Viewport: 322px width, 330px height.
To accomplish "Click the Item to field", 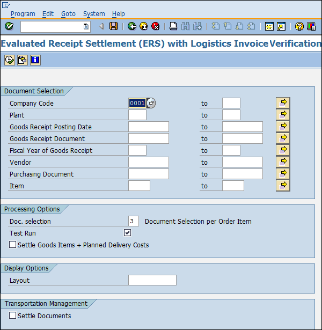I will 233,186.
